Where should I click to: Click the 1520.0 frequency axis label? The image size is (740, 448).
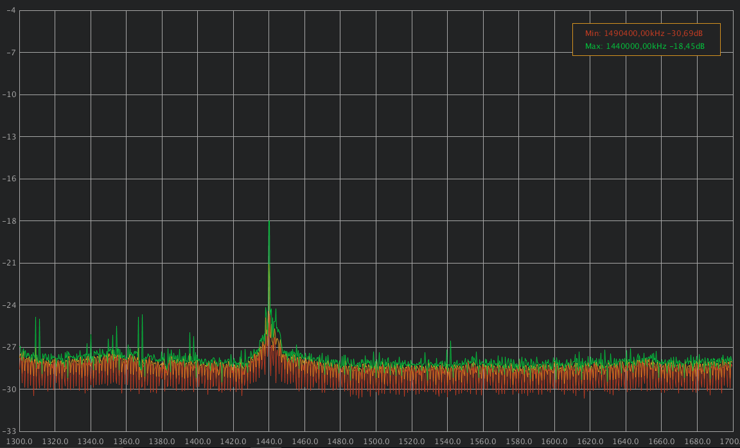pyautogui.click(x=412, y=442)
